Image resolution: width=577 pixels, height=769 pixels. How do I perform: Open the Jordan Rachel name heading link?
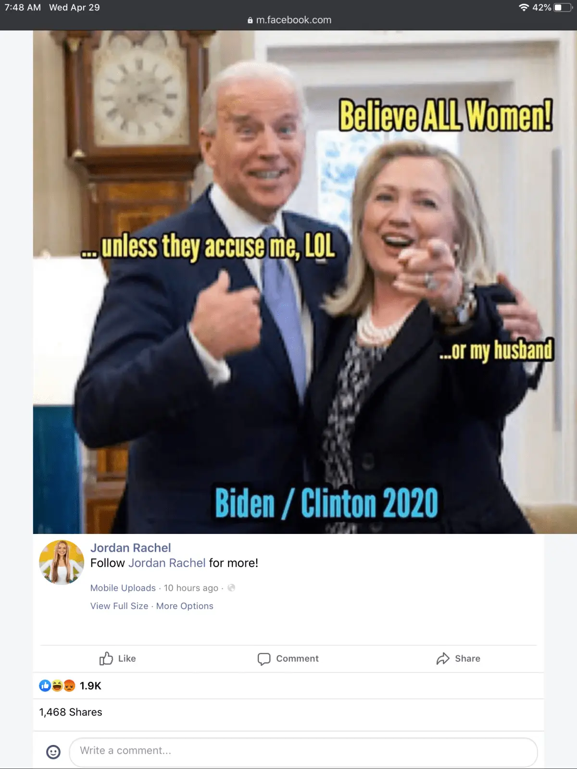(131, 548)
